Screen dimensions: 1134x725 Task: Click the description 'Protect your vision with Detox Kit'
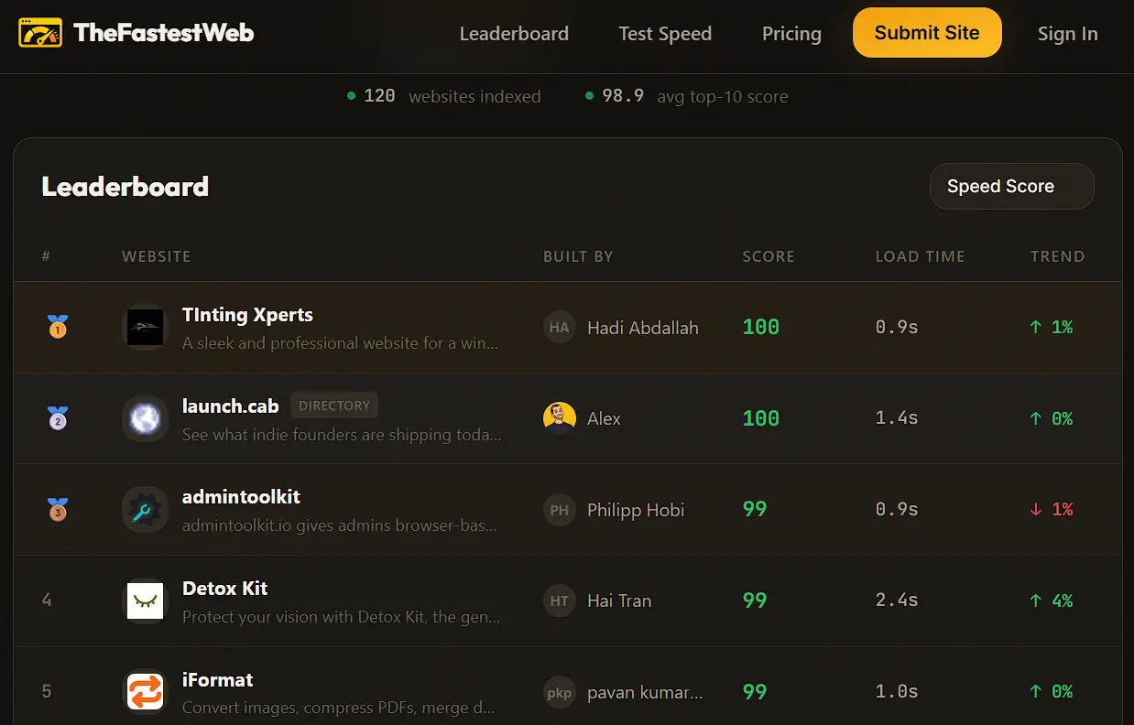pyautogui.click(x=342, y=617)
